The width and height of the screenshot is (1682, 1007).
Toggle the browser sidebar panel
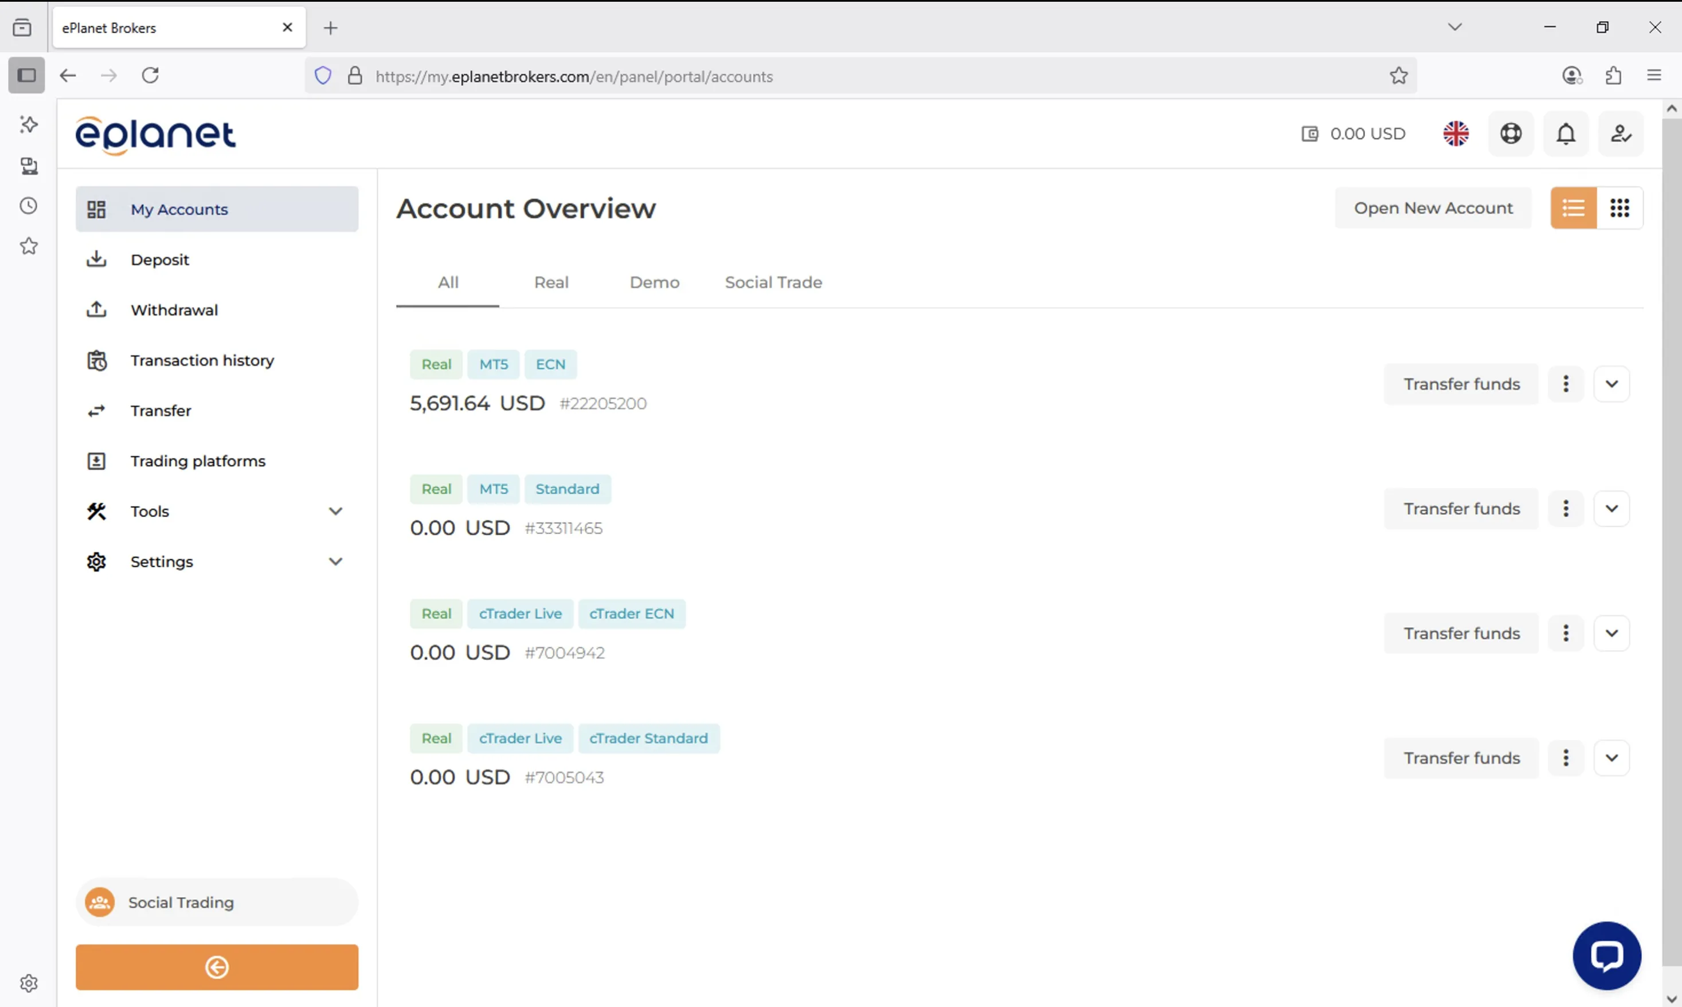coord(26,75)
